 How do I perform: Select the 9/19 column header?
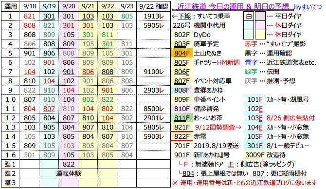(49, 6)
